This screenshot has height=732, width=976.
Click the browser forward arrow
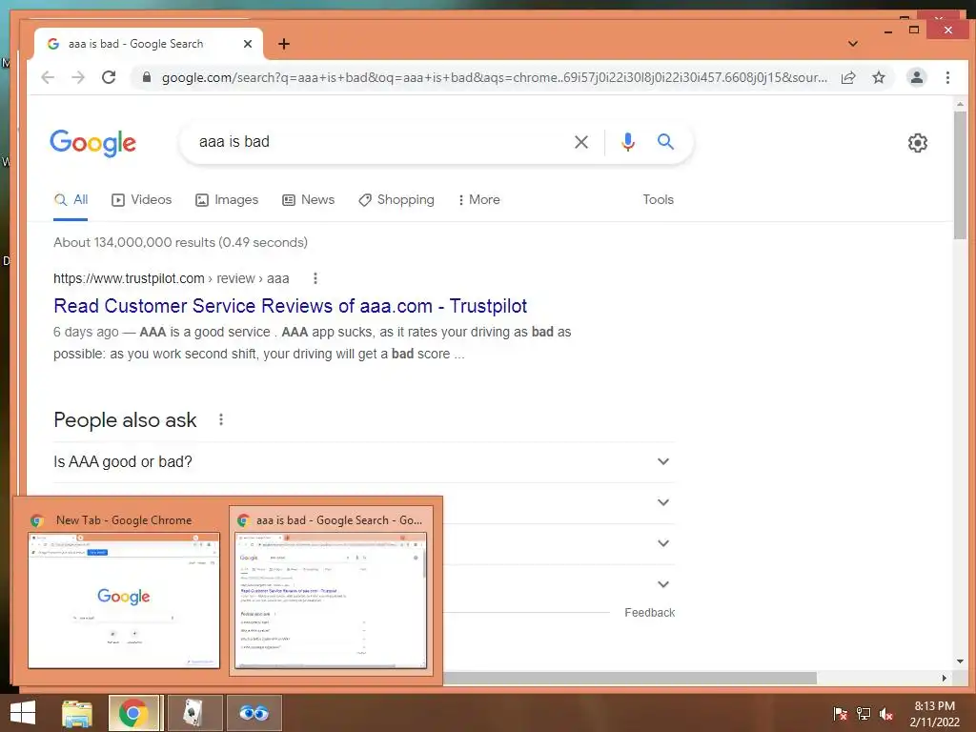click(x=78, y=77)
